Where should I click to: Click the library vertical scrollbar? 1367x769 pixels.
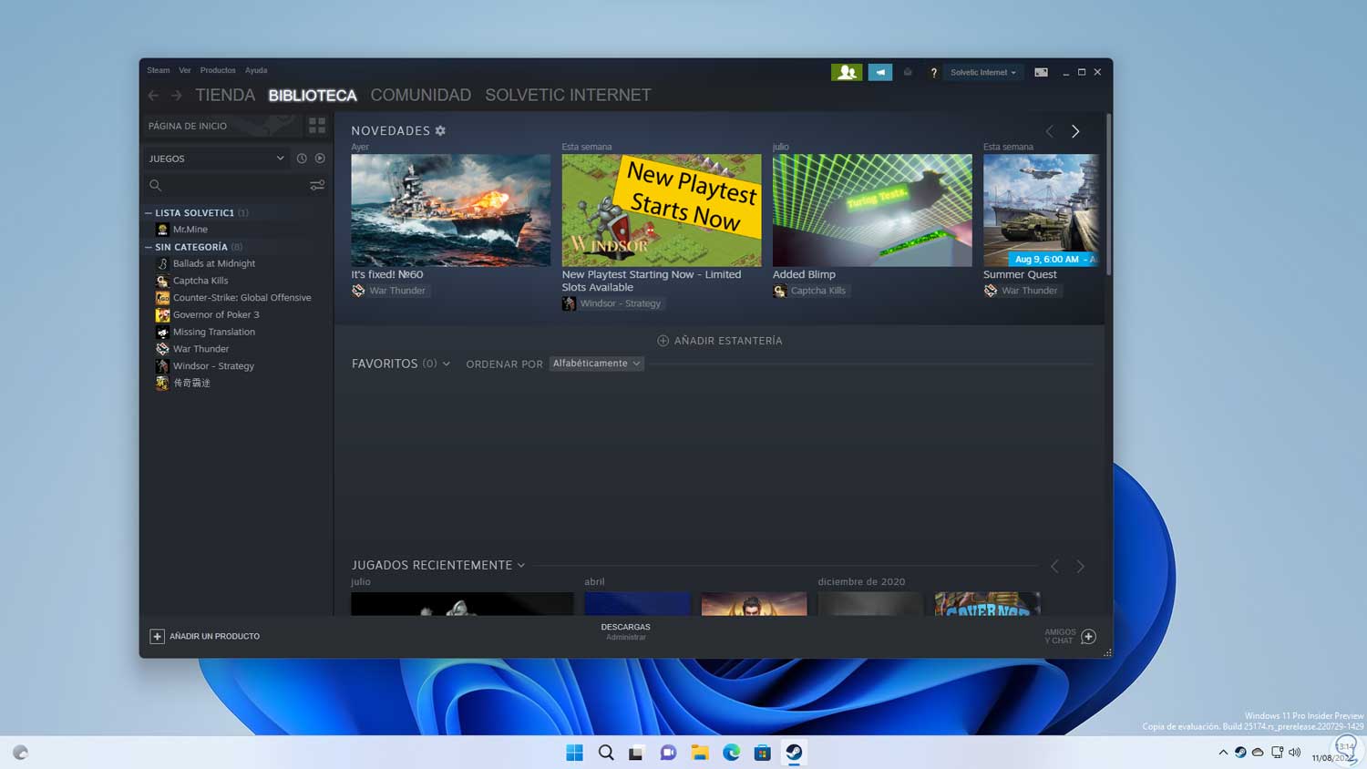point(1108,194)
